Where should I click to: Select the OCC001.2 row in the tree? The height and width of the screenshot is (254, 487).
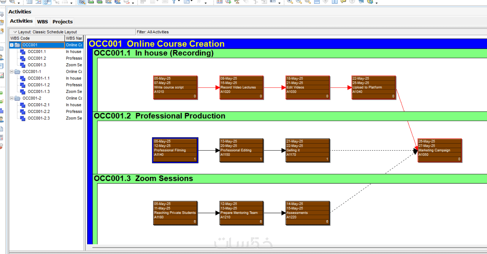46,58
